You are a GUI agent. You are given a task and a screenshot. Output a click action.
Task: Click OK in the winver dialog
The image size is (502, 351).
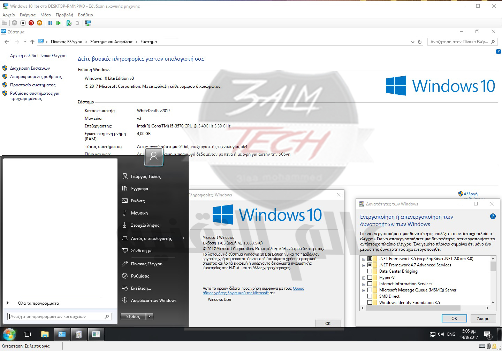pos(328,323)
